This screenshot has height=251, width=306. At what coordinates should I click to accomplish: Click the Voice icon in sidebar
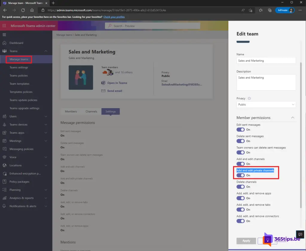pyautogui.click(x=4, y=157)
